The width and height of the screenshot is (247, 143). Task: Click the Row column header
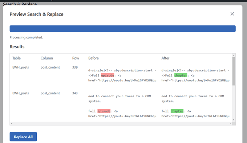(x=76, y=58)
